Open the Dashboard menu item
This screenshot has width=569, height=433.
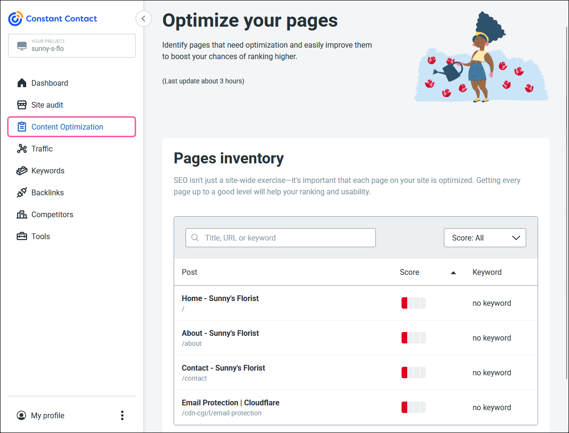click(71, 83)
